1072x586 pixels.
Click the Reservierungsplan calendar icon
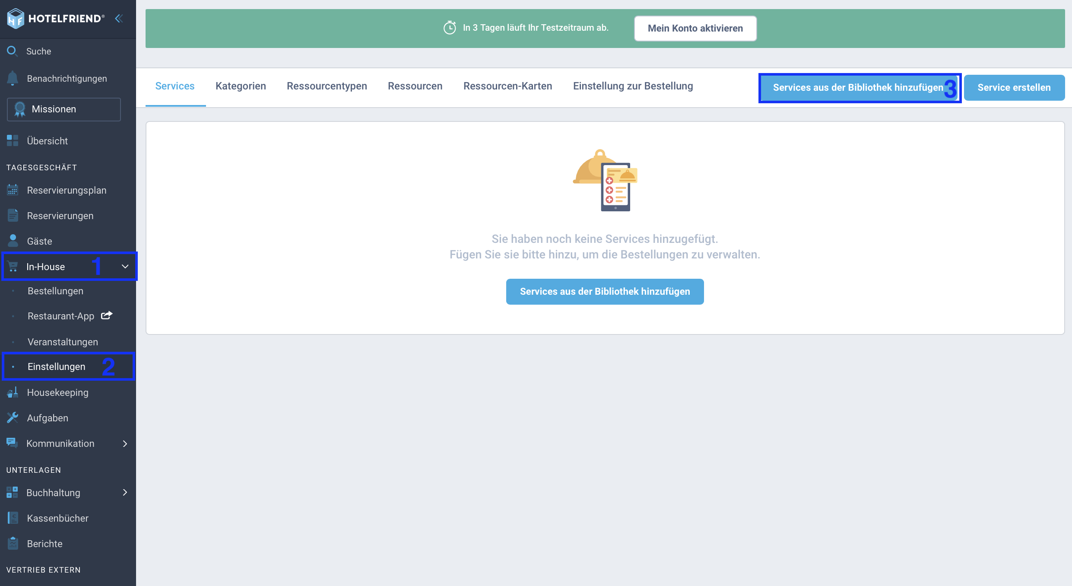coord(13,190)
